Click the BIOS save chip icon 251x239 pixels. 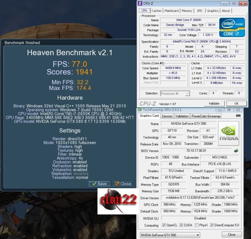(x=236, y=151)
